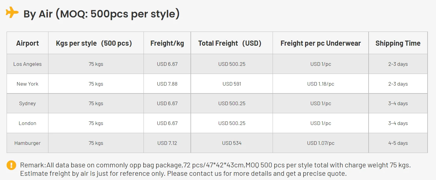Click the By Air MOQ heading
The image size is (436, 180).
101,14
